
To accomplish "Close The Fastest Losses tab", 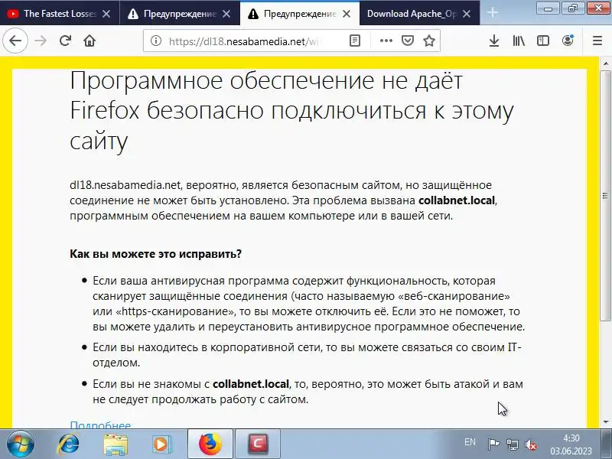I will 106,14.
